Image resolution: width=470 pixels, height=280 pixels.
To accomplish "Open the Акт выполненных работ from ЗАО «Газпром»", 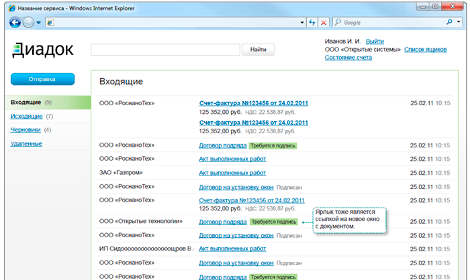I will [x=232, y=173].
